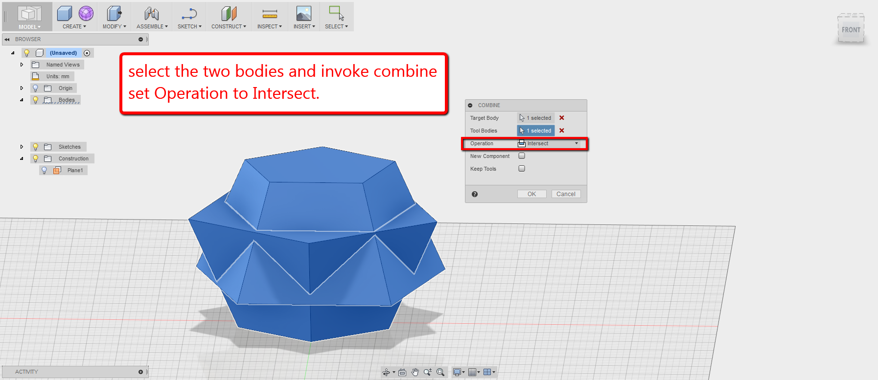Click Cancel in the Combine dialog
This screenshot has height=380, width=878.
pos(566,194)
